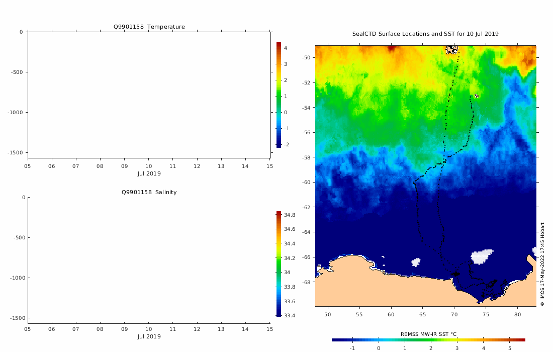Click date tick 05 on Salinity x-axis
553x352 pixels.
(27, 329)
